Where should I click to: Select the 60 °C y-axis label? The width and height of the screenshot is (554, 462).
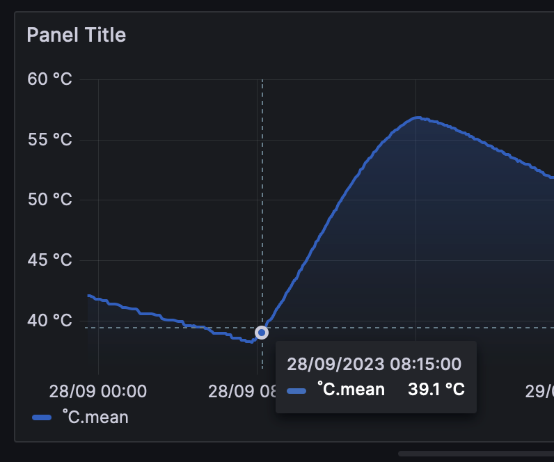[50, 79]
